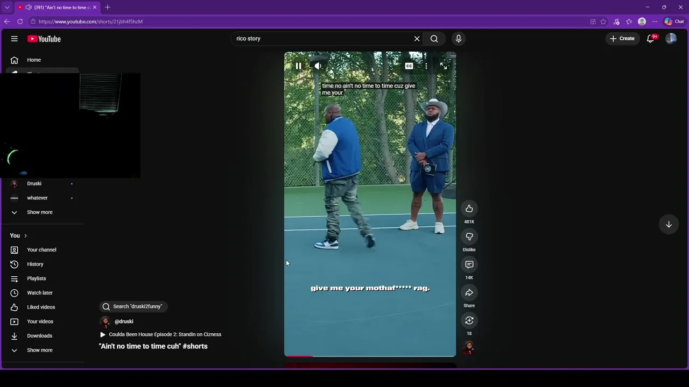The image size is (689, 387).
Task: View site information lock icon
Action: coord(33,21)
